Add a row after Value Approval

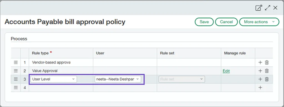coord(260,71)
